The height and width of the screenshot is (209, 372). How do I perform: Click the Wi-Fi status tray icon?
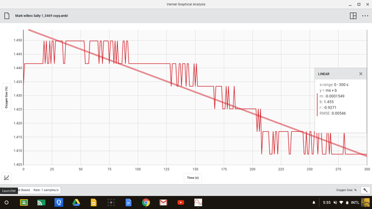click(x=341, y=203)
